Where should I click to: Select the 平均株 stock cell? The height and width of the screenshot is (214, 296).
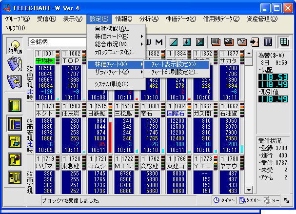coord(45,61)
